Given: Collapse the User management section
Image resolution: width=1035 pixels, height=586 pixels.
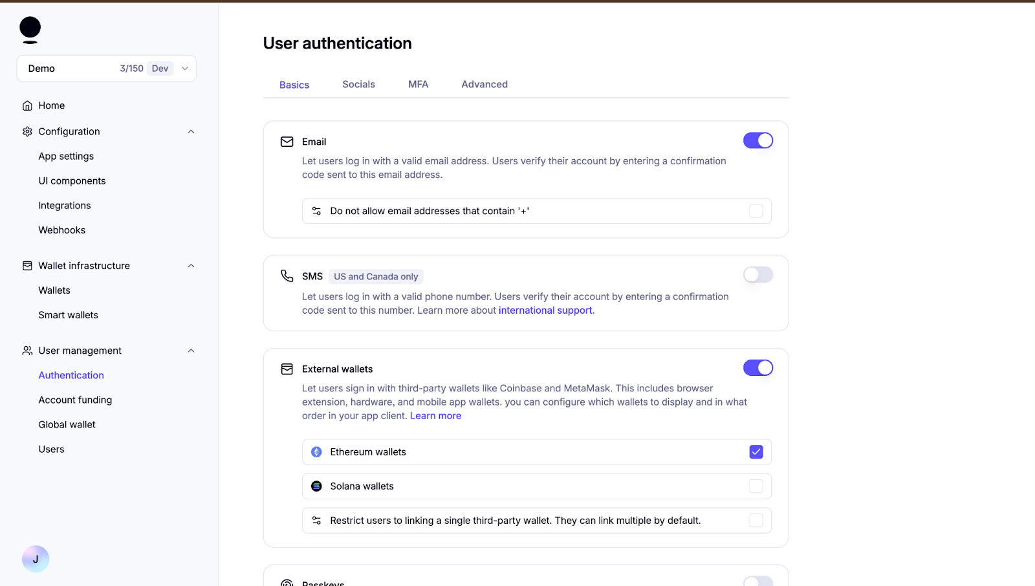Looking at the screenshot, I should click(191, 350).
